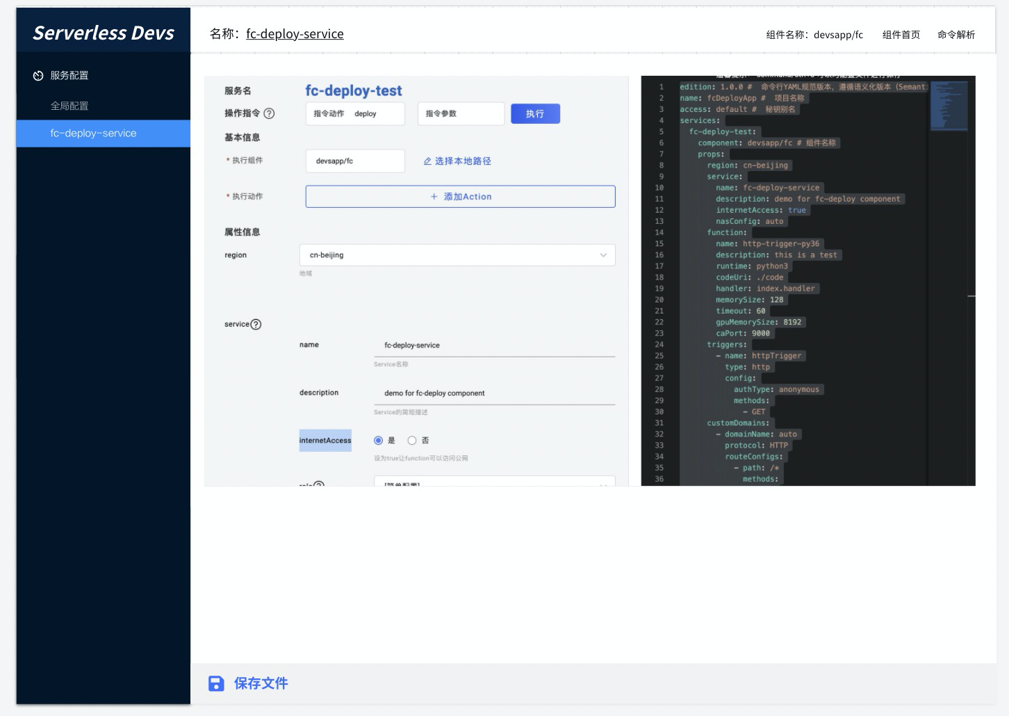
Task: Expand the region cn-beijing dropdown
Action: 457,255
